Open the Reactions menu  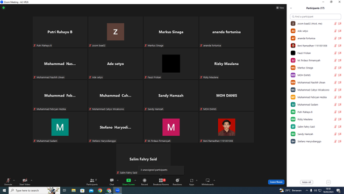(177, 182)
